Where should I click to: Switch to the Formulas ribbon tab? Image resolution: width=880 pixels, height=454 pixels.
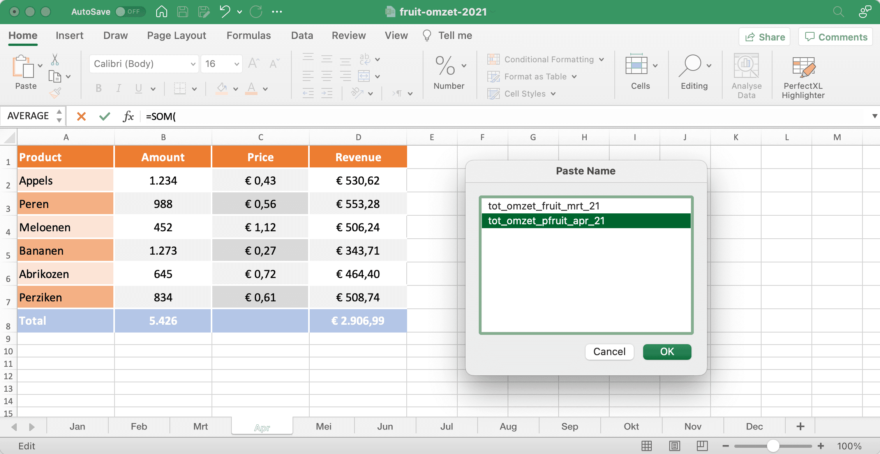click(x=248, y=35)
